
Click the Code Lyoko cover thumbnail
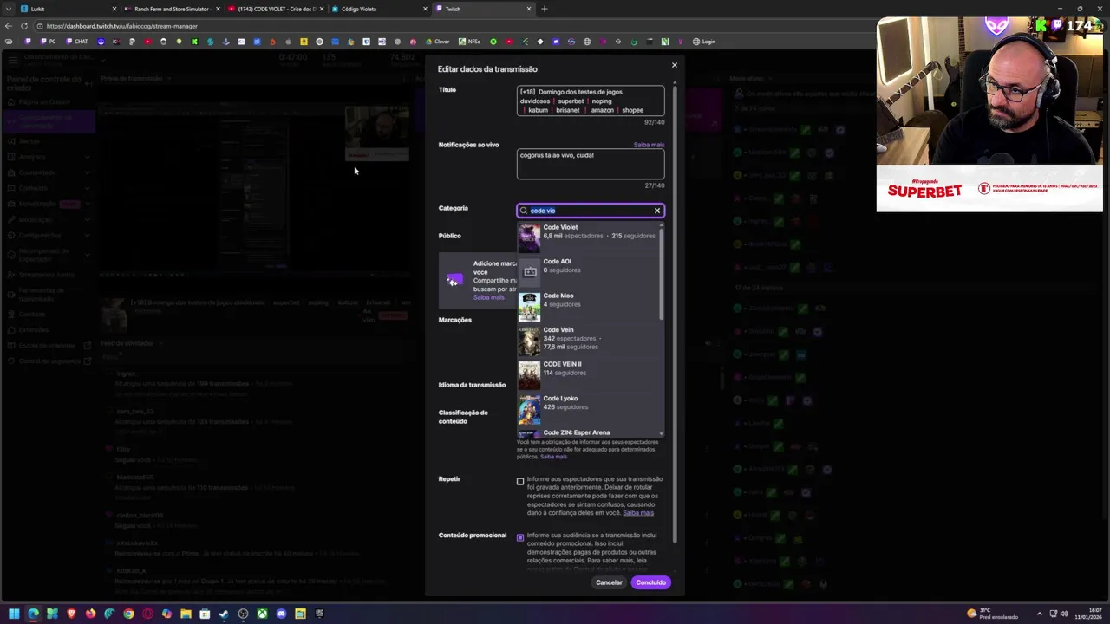click(x=529, y=409)
